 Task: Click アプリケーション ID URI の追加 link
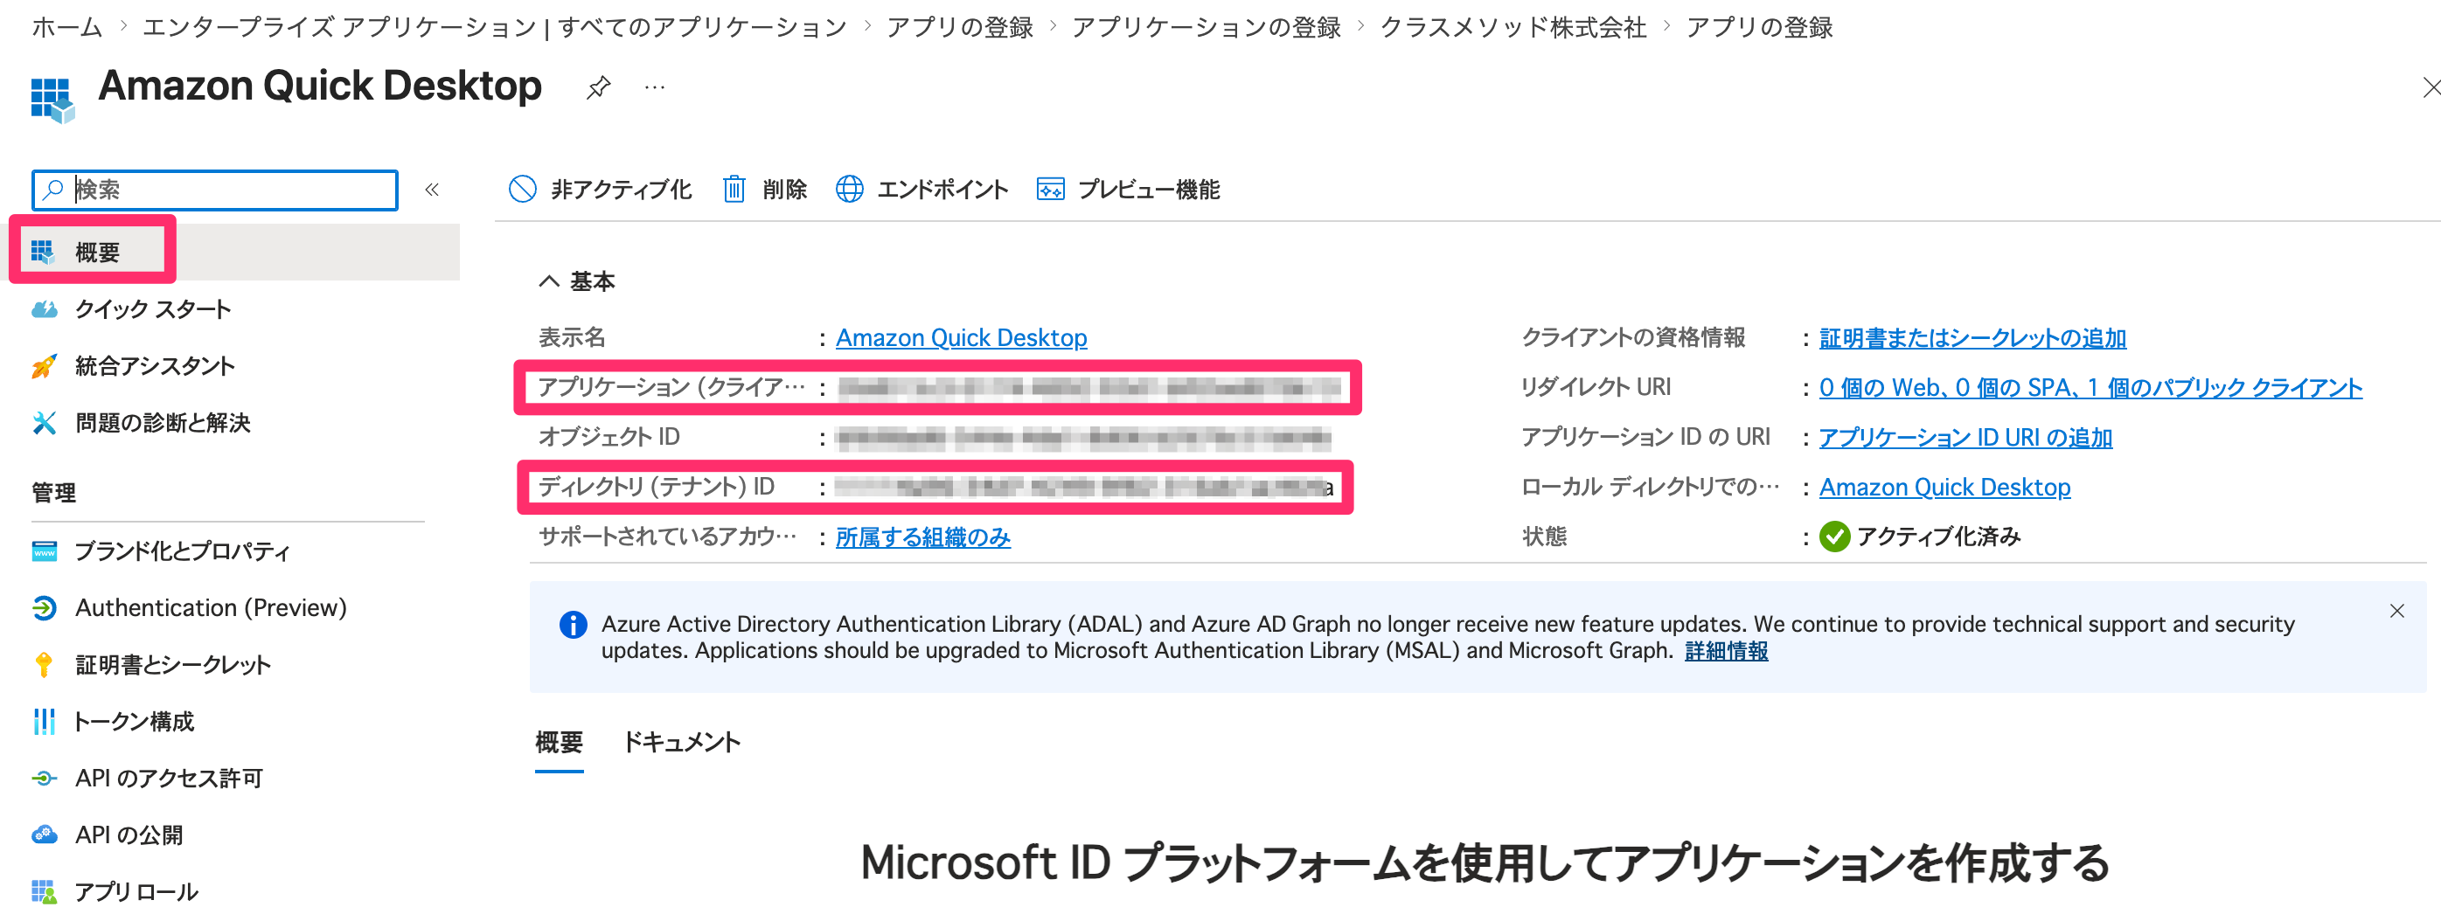(x=1966, y=438)
